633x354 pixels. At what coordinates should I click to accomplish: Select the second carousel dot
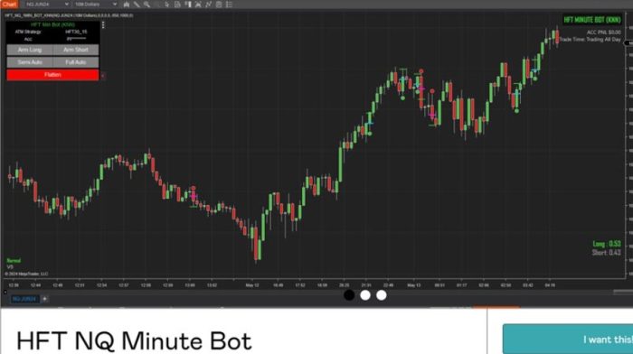[x=365, y=295]
